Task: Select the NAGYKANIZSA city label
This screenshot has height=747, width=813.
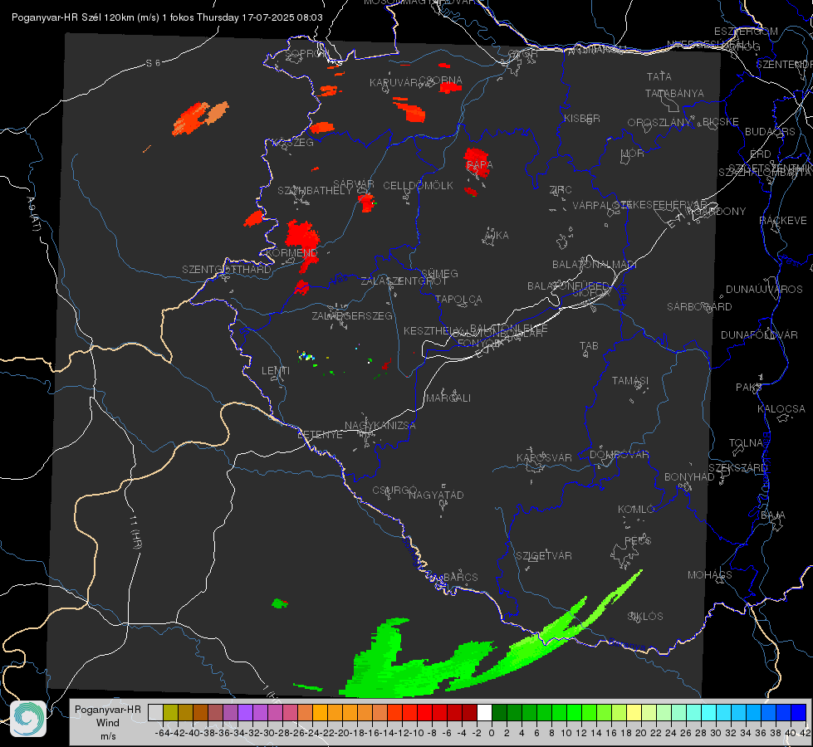Action: (380, 426)
